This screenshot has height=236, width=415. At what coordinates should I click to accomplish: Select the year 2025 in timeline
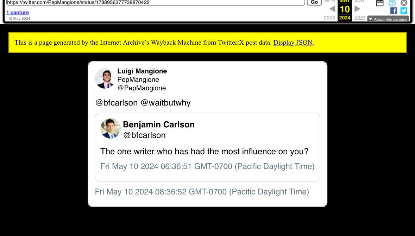360,18
